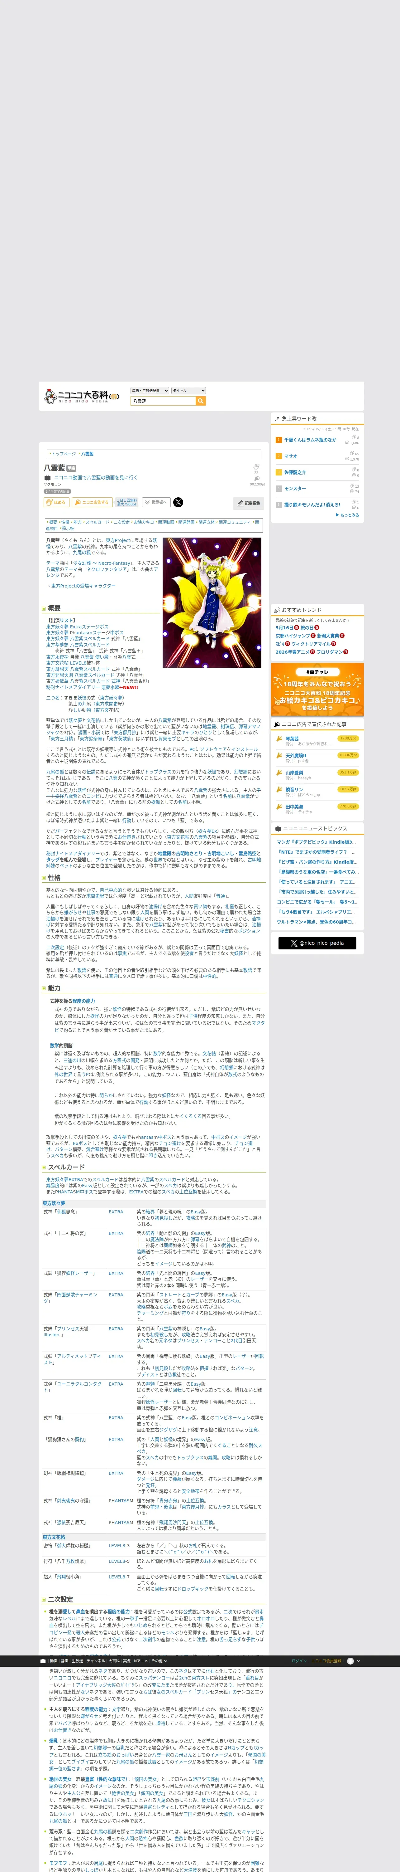This screenshot has width=400, height=1872.
Task: Click the 百 badge next to 旅の日
Action: point(317,627)
